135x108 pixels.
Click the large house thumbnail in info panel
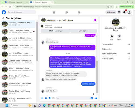tap(116, 22)
